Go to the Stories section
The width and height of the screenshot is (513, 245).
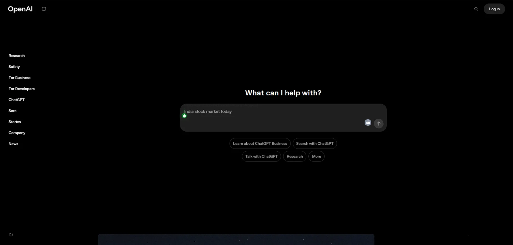(15, 122)
